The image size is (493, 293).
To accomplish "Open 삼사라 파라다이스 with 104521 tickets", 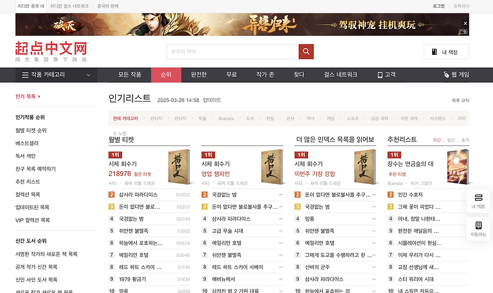I will [x=138, y=195].
